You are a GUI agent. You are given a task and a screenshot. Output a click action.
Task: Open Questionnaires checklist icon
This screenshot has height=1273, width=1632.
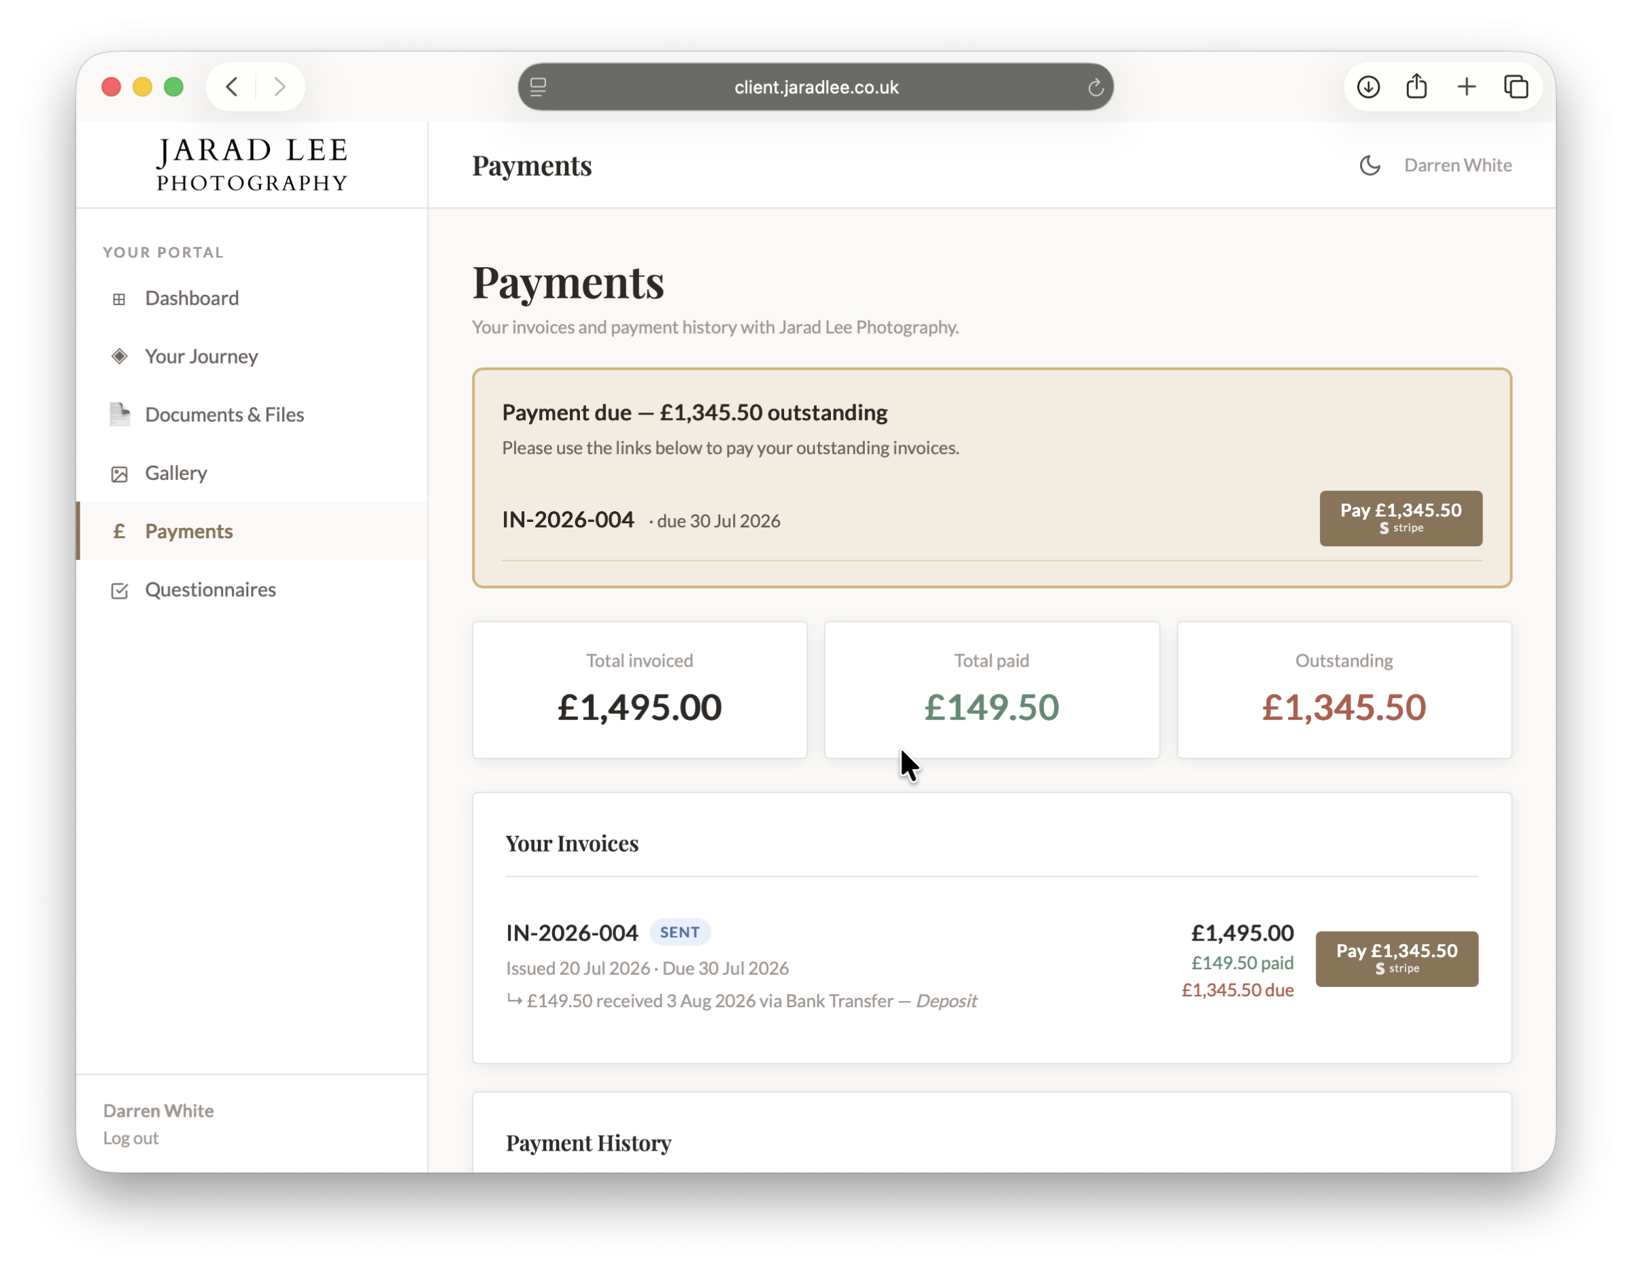(119, 590)
